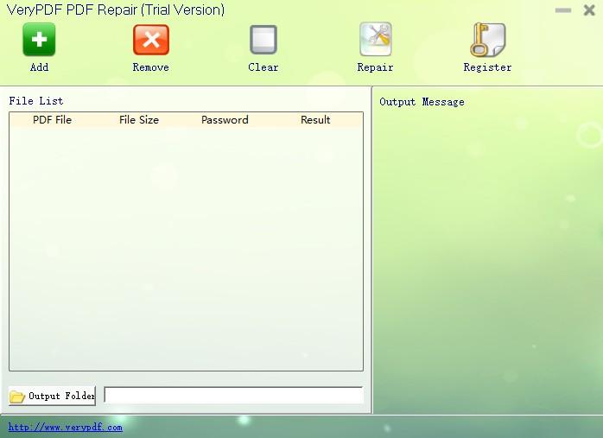Open the Register key icon
This screenshot has width=603, height=438.
pyautogui.click(x=487, y=40)
